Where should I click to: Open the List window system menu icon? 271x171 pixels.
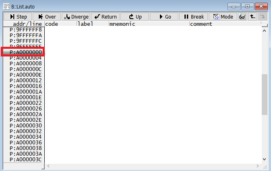[x=6, y=6]
